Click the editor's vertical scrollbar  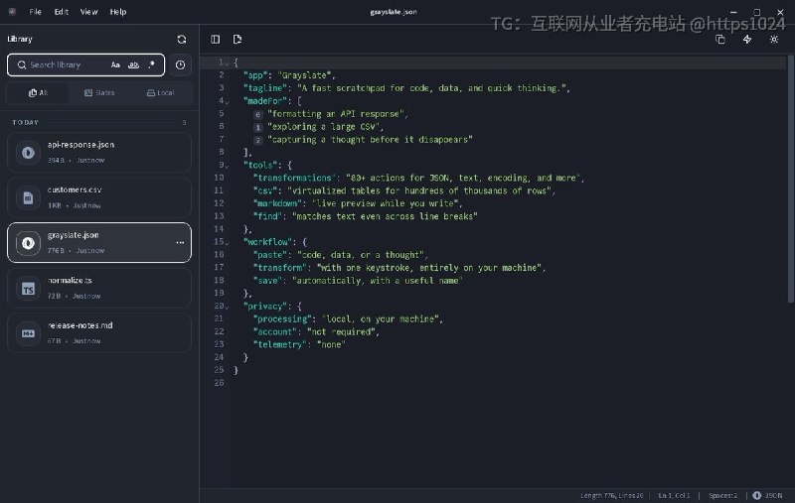pos(790,179)
